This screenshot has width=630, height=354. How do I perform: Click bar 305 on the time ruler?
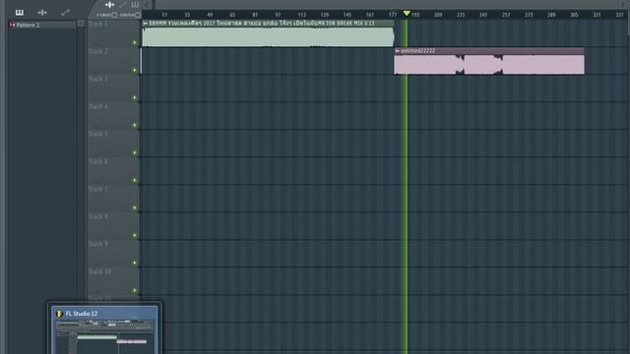tap(574, 15)
